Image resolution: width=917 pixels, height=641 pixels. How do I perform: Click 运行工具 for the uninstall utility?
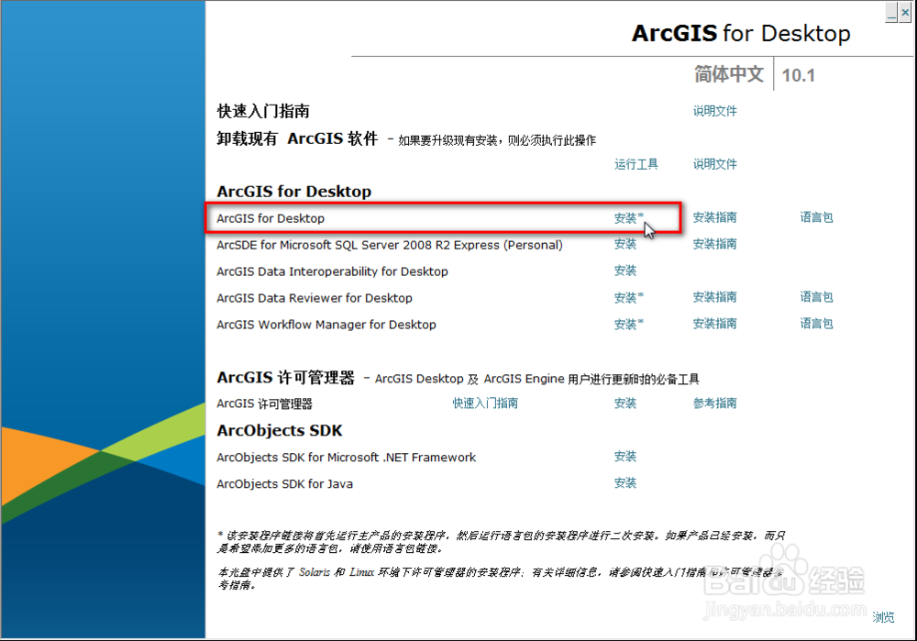[636, 164]
